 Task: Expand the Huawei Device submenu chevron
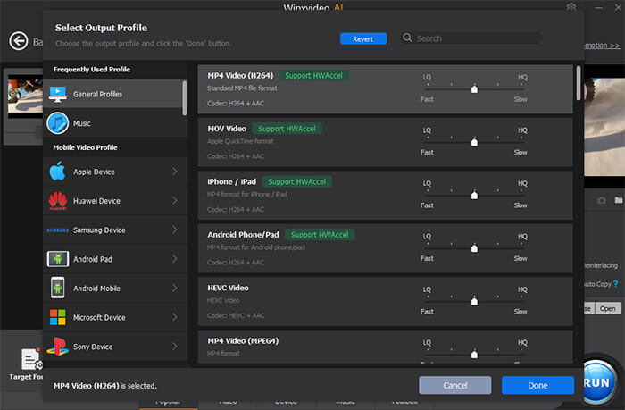coord(175,201)
